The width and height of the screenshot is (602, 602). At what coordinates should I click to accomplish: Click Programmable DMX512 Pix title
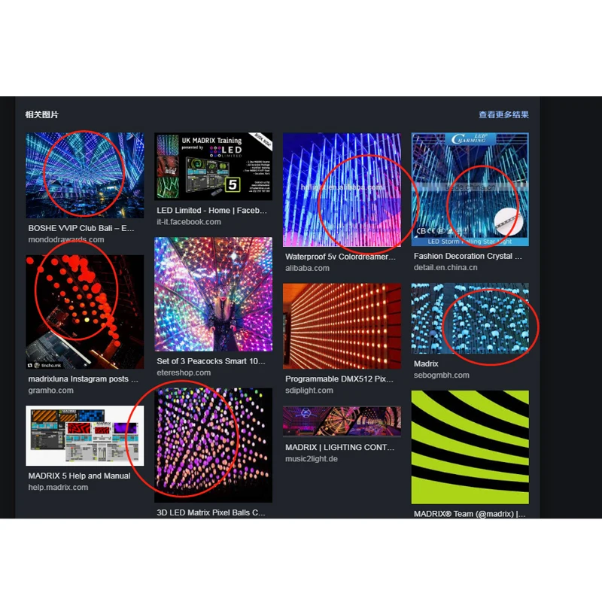[339, 379]
